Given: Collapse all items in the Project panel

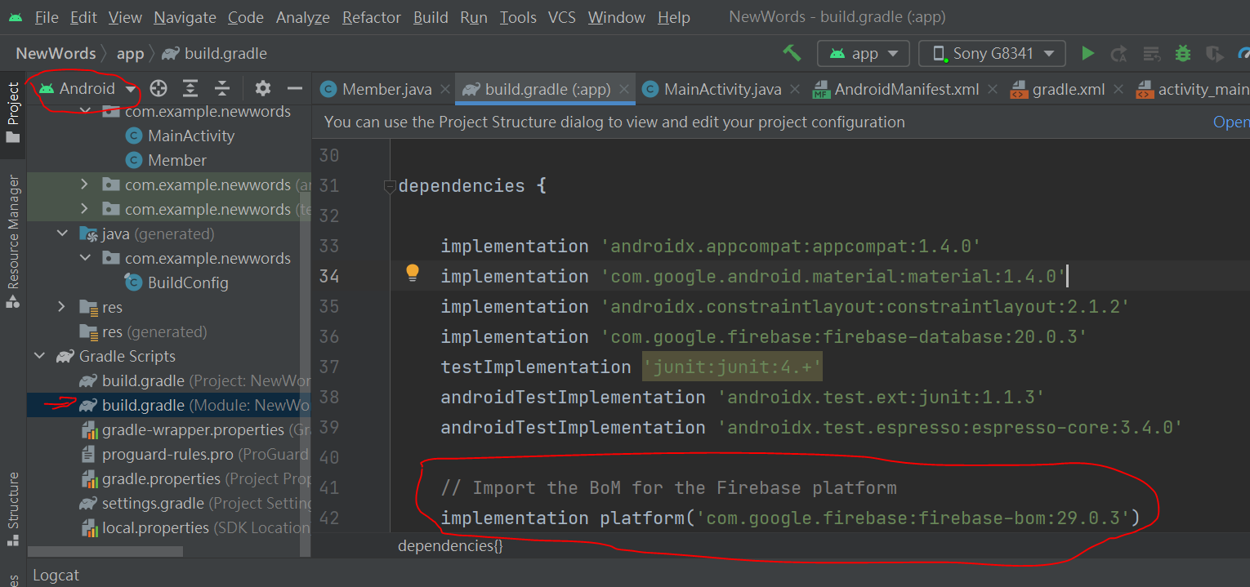Looking at the screenshot, I should coord(222,88).
